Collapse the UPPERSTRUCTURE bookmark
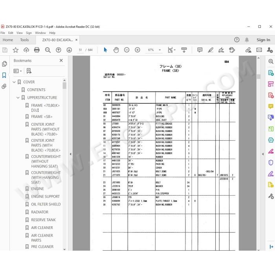The image size is (275, 275). [18, 98]
